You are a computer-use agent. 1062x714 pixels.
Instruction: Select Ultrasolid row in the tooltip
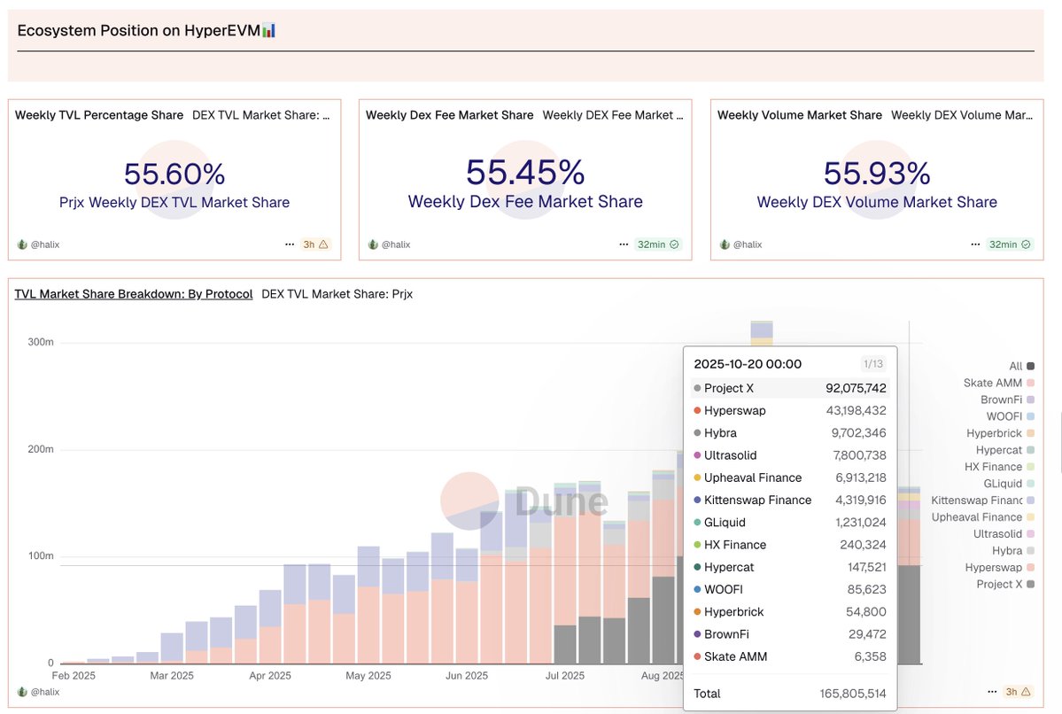coord(790,455)
